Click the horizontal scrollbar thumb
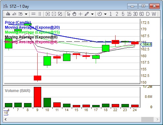163x125 pixels. [147, 119]
